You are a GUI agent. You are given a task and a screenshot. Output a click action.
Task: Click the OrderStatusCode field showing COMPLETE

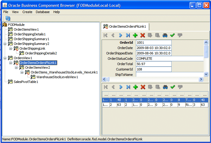[170, 59]
